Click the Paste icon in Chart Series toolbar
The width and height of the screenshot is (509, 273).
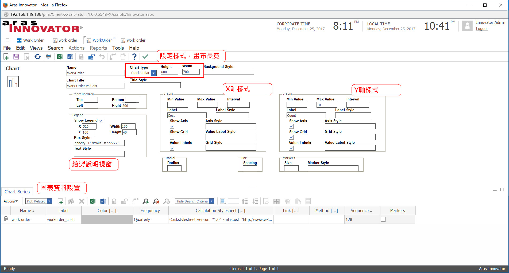click(x=298, y=201)
